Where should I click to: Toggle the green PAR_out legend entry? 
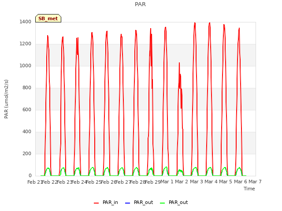[174, 202]
